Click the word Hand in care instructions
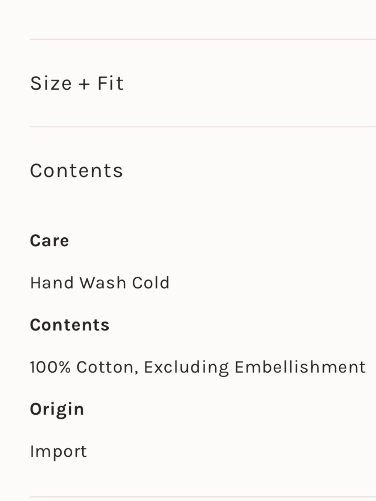The image size is (376, 501). click(x=52, y=283)
